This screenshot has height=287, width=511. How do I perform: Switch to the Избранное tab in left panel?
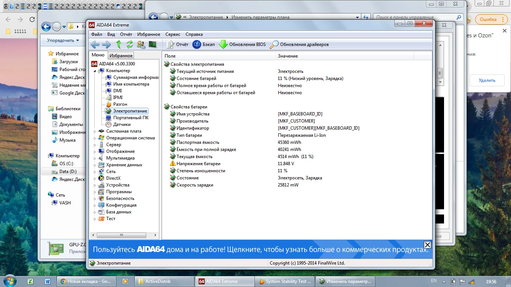(121, 56)
